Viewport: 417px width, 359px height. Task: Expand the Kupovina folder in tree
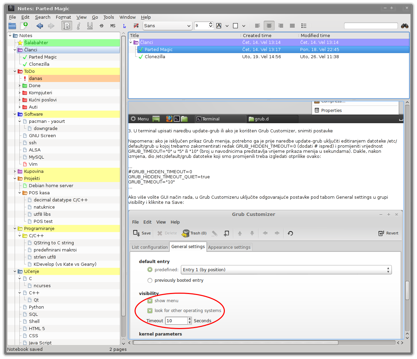tap(15, 172)
